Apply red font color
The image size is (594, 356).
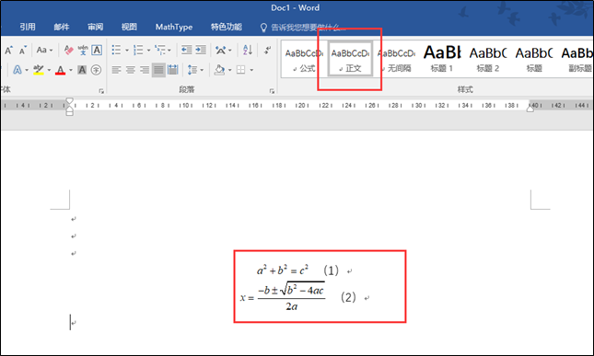[x=60, y=70]
